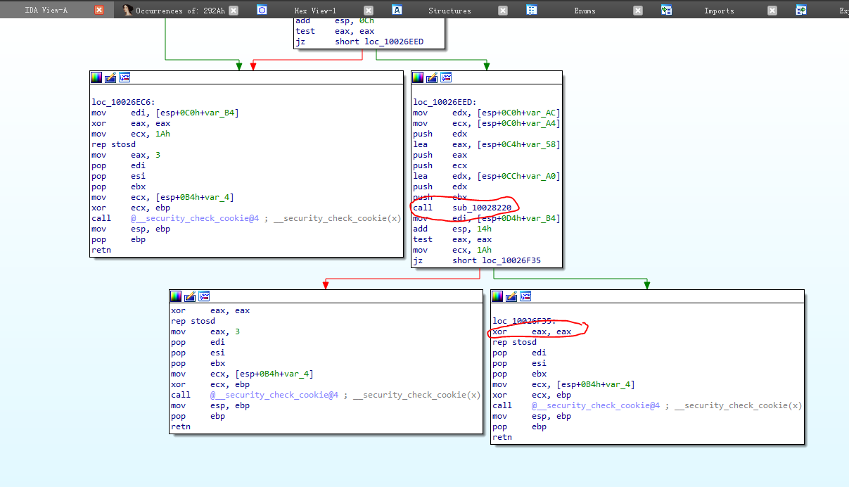Click the Exports icon at far right of the tab bar
The height and width of the screenshot is (487, 849).
(x=801, y=10)
